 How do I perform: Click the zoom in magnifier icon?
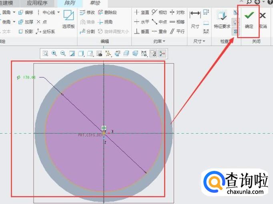54,53
